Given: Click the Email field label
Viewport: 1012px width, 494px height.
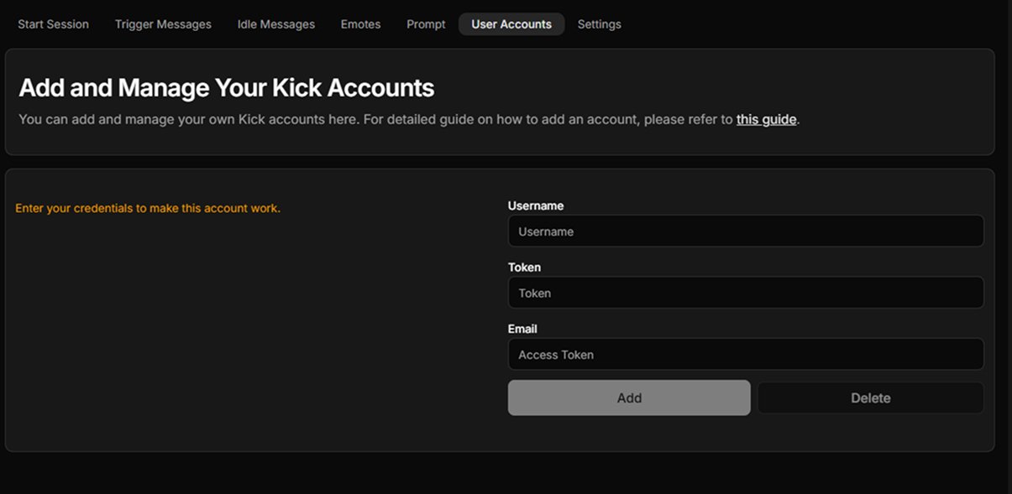Looking at the screenshot, I should [522, 329].
